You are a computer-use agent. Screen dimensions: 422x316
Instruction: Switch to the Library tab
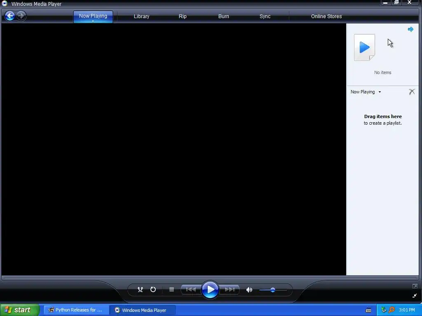click(x=142, y=16)
